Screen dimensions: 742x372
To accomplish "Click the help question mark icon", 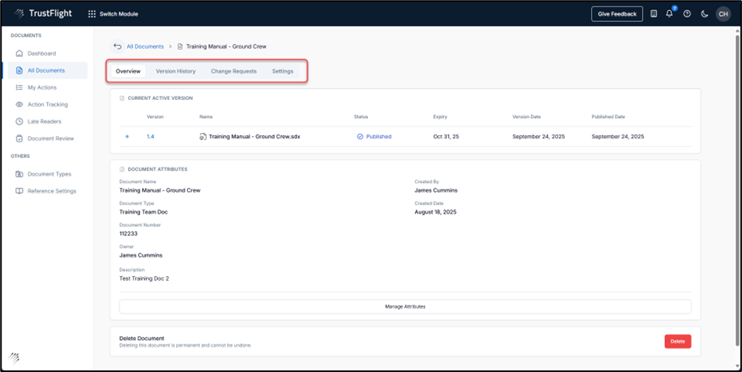I will [687, 13].
